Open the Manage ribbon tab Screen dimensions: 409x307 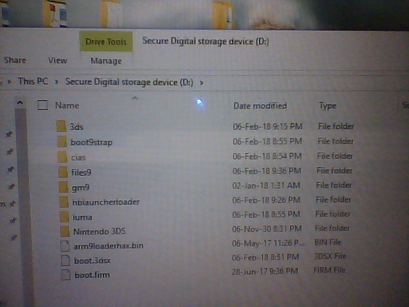(106, 61)
